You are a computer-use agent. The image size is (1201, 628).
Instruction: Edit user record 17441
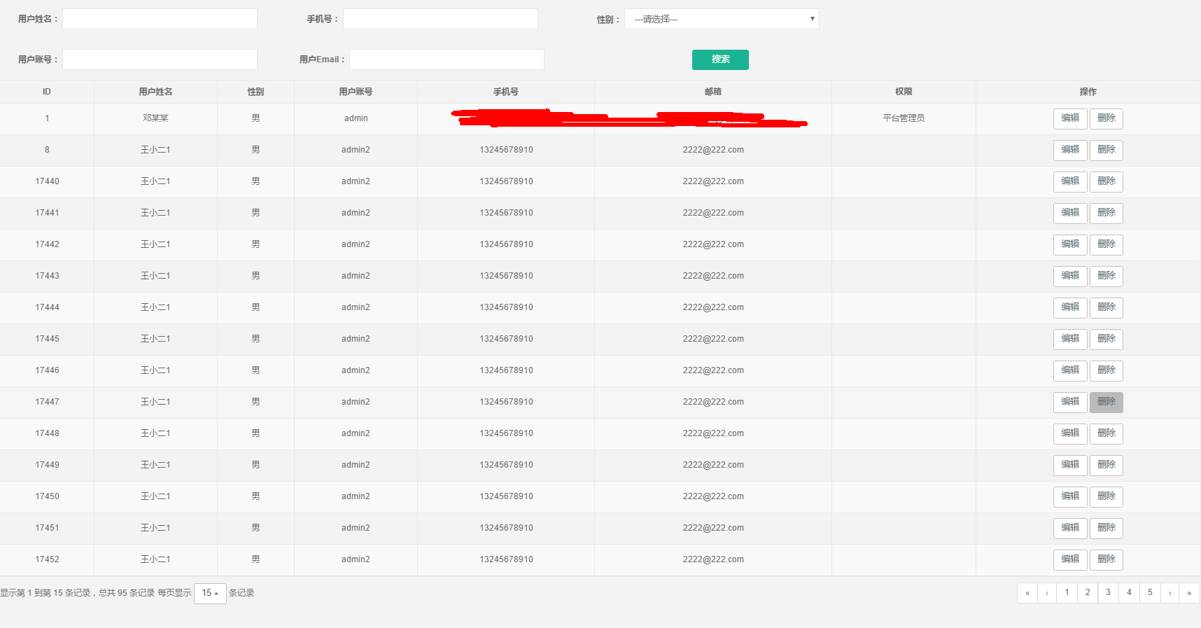[x=1070, y=213]
